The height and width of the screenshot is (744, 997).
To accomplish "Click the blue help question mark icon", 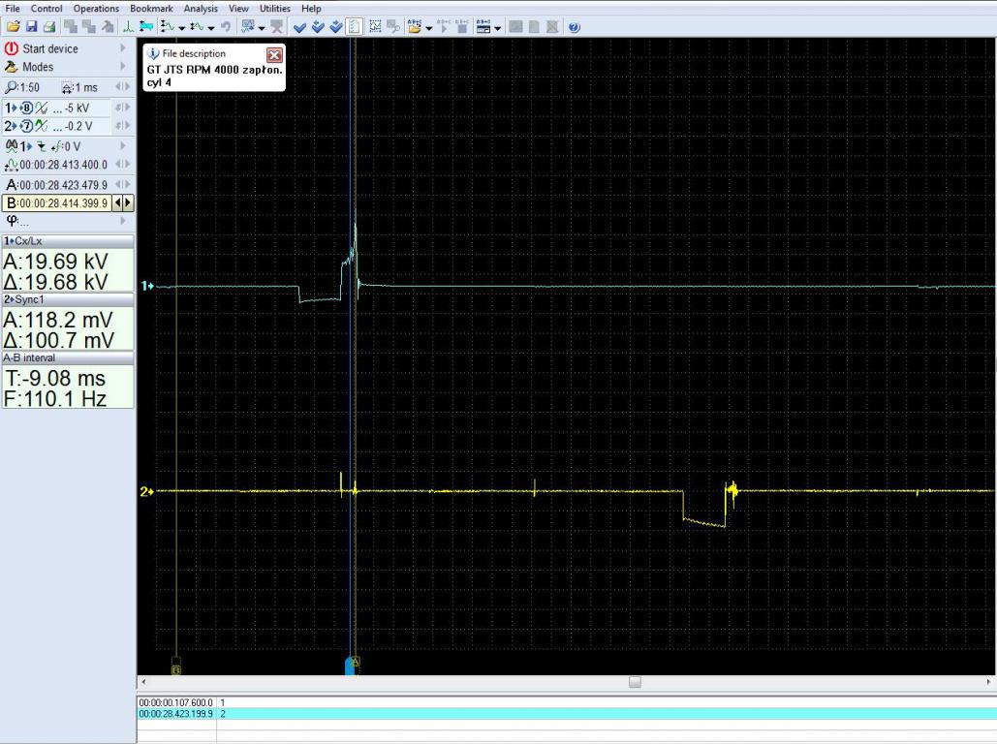I will pyautogui.click(x=574, y=27).
